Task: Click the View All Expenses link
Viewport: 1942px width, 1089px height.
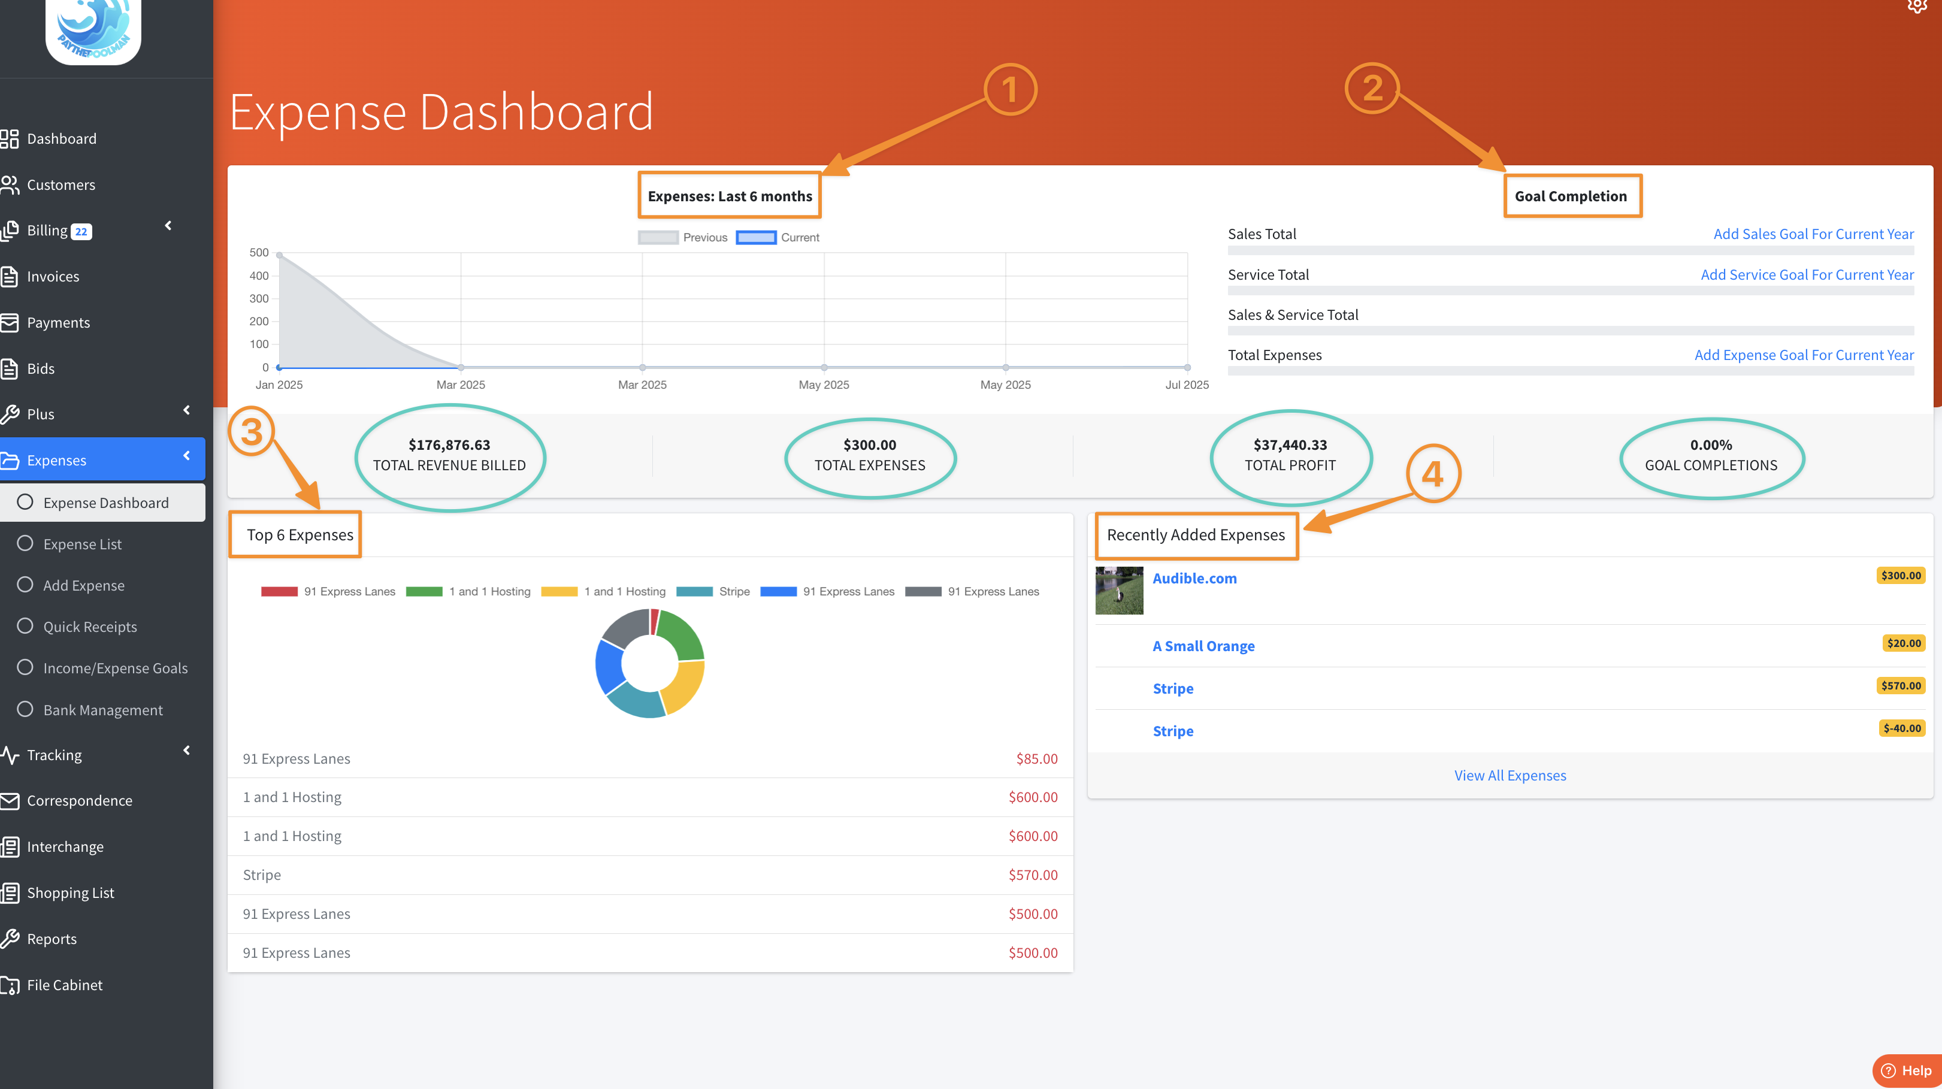Action: (1510, 776)
